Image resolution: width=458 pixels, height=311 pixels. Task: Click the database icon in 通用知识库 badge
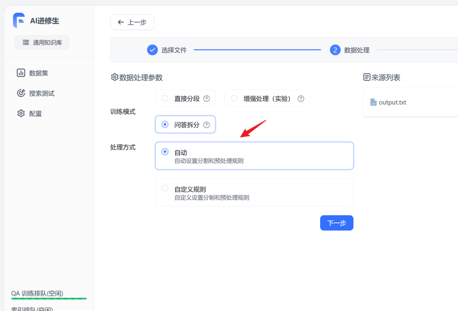26,42
